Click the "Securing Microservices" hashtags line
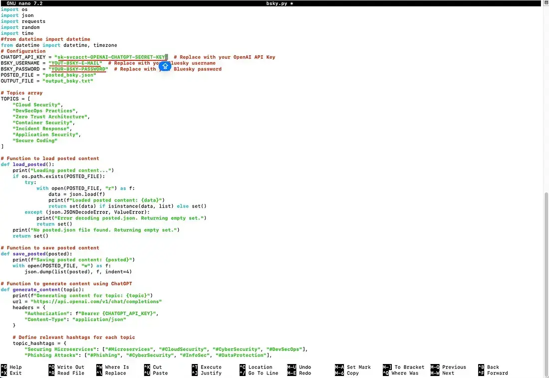This screenshot has width=549, height=378. pyautogui.click(x=166, y=349)
